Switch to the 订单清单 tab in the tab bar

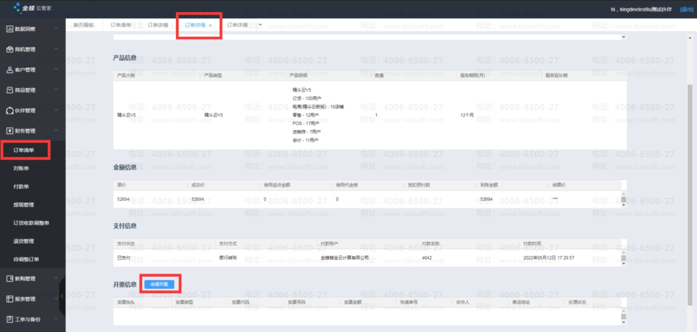(121, 25)
